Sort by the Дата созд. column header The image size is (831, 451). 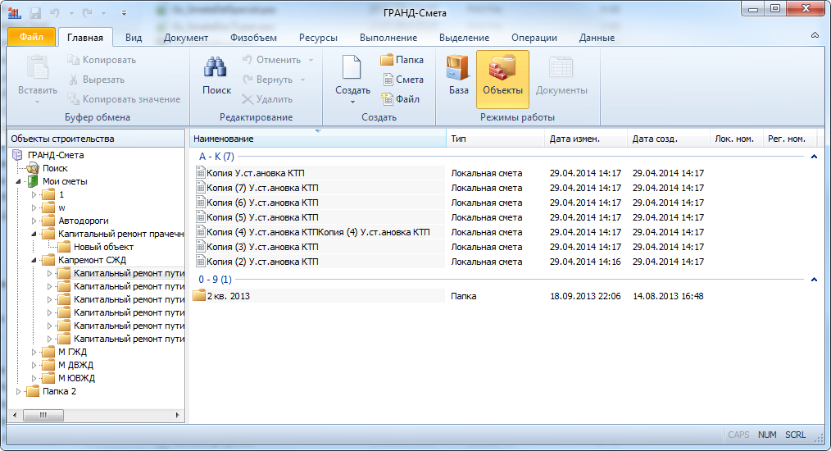(x=669, y=139)
